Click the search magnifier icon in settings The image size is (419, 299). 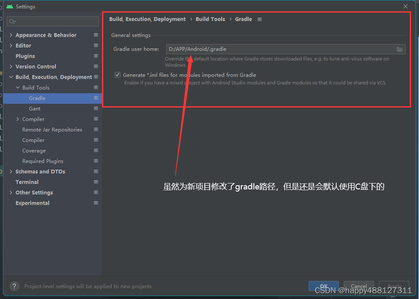(x=12, y=21)
